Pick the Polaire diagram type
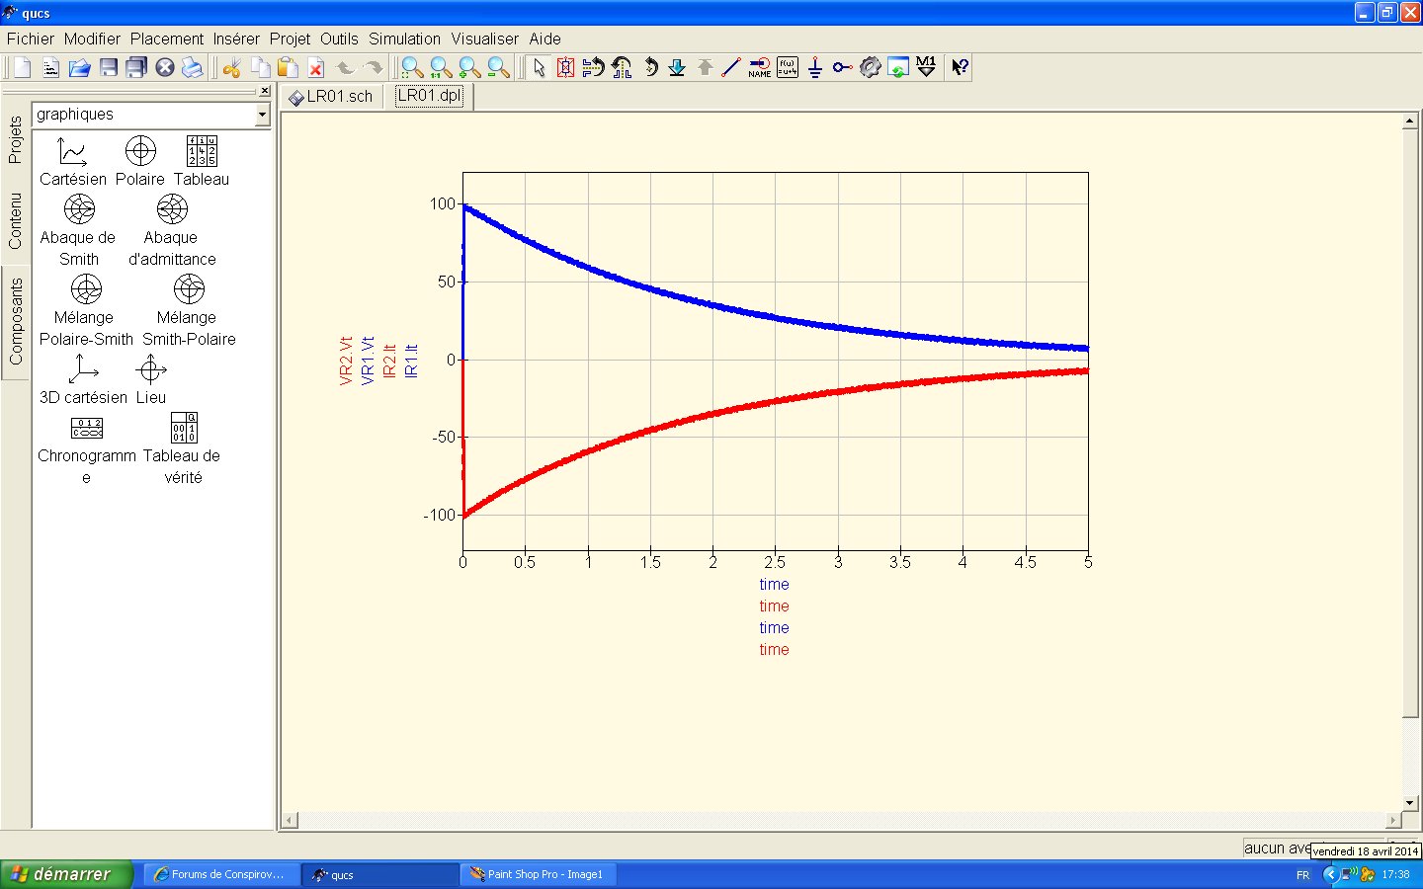 (x=140, y=162)
